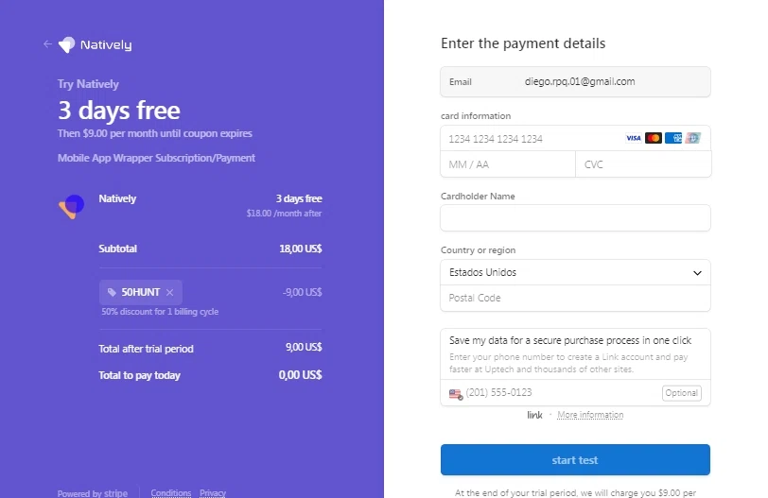
Task: Click the American Express card icon
Action: pyautogui.click(x=673, y=138)
